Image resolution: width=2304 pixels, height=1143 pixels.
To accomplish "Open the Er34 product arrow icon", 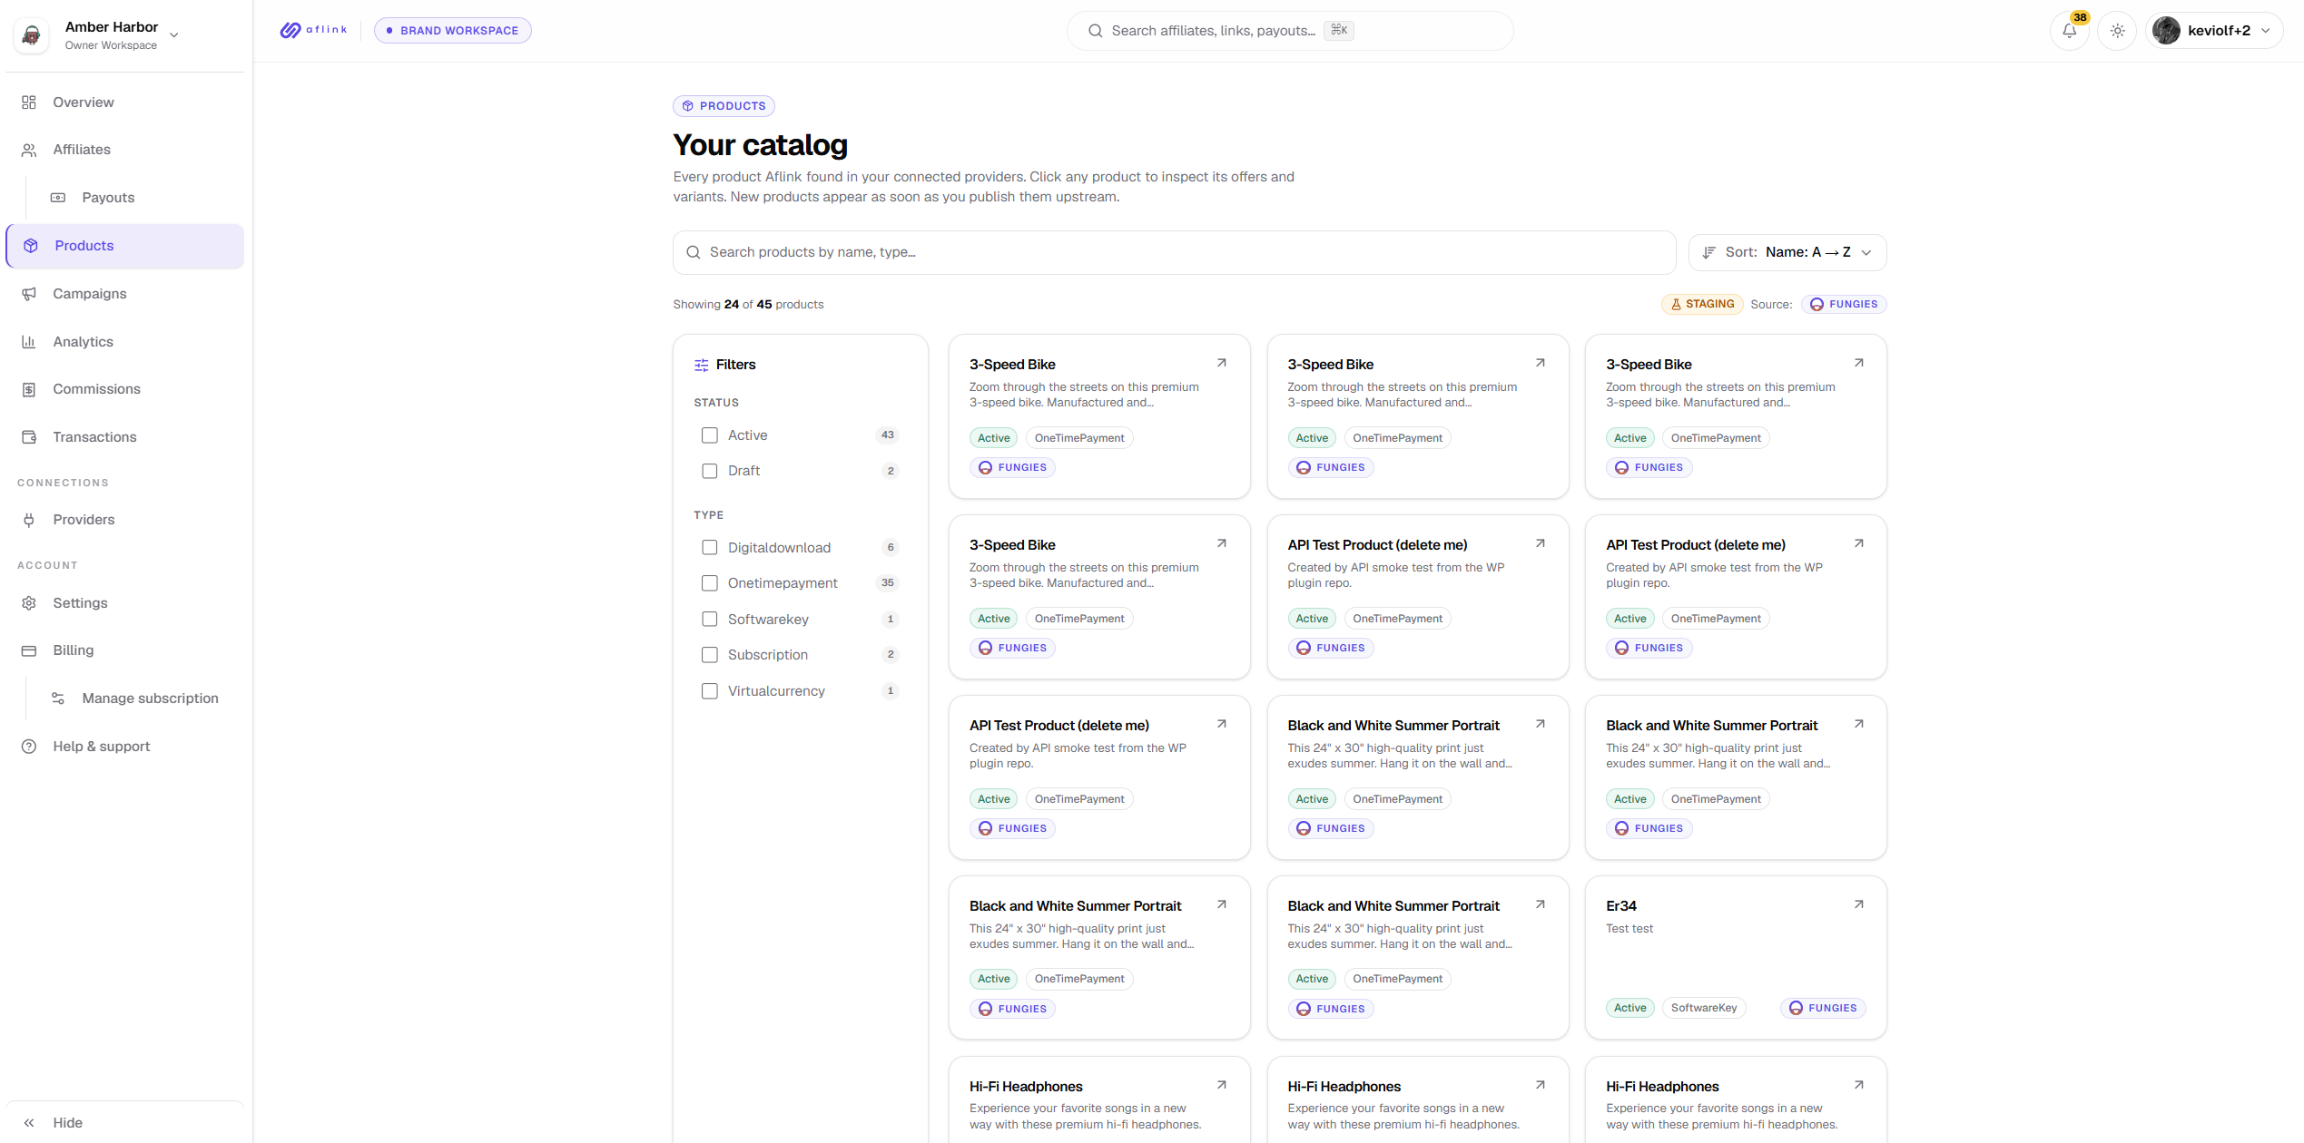I will point(1858,904).
